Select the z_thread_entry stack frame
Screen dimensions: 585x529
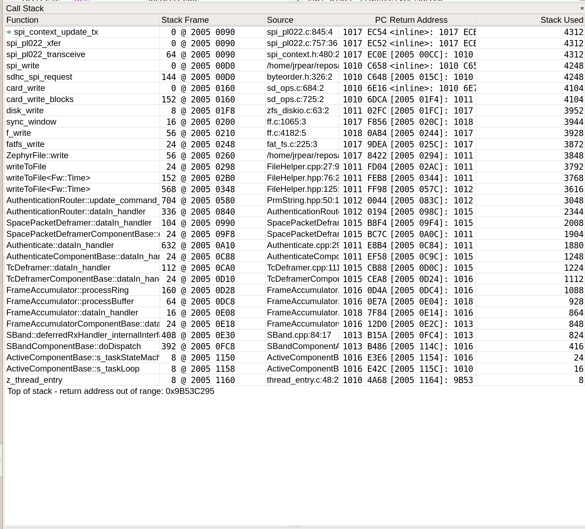pyautogui.click(x=34, y=380)
